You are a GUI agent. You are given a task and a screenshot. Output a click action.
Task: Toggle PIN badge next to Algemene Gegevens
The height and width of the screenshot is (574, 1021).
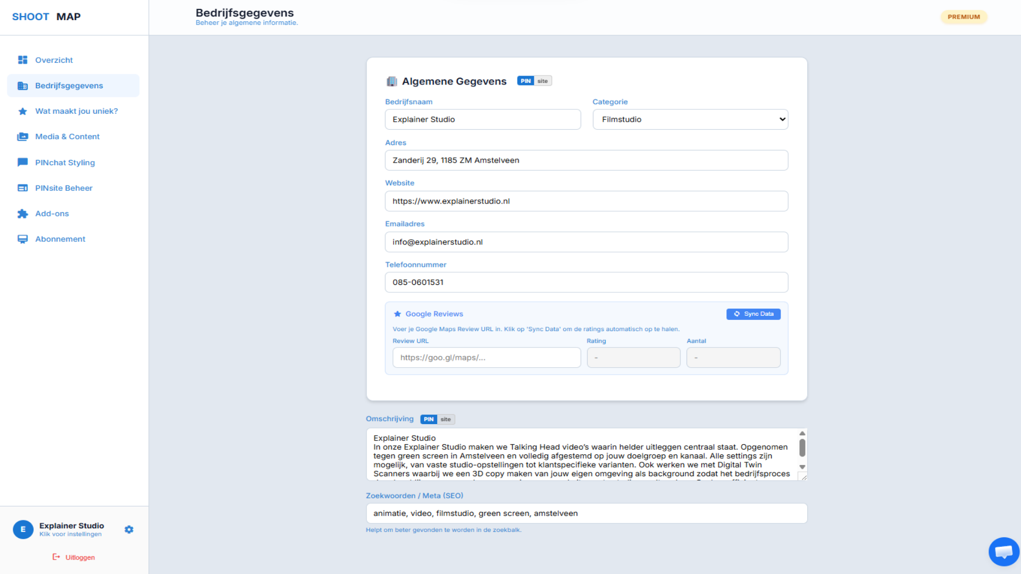[x=525, y=81]
